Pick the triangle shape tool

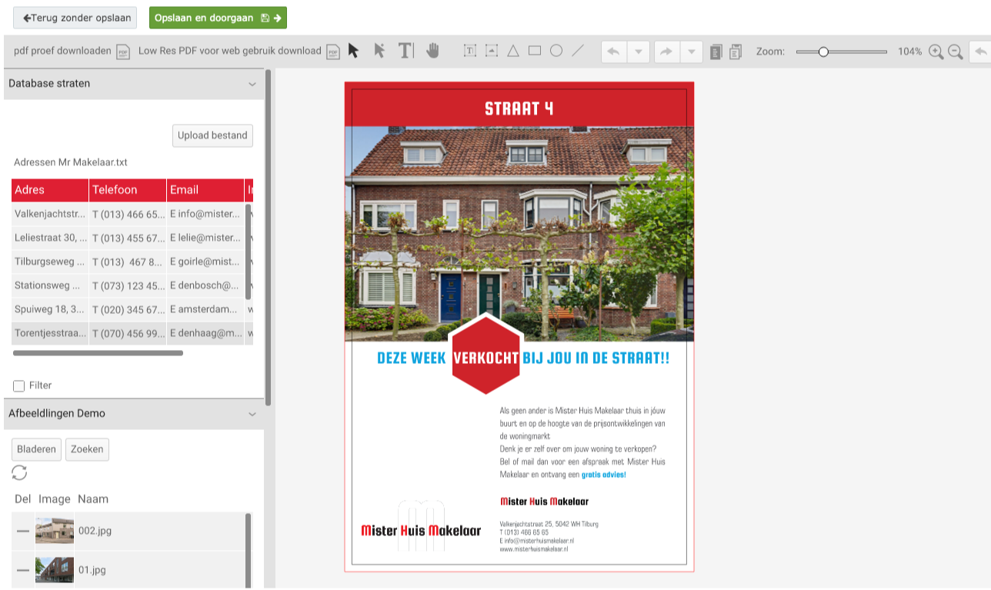[513, 51]
